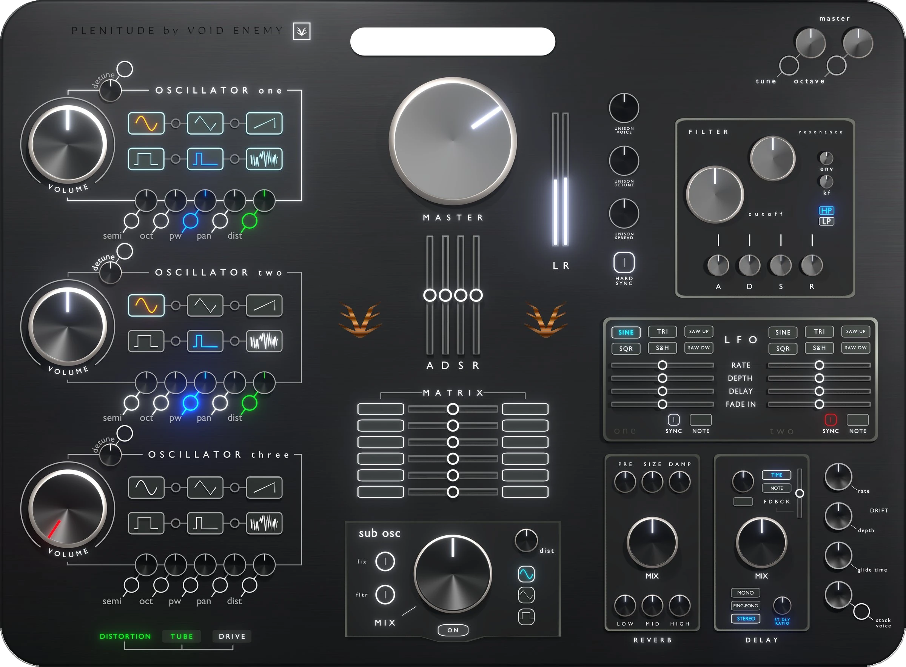Toggle sub osc fix switch
Viewport: 906px width, 667px height.
point(385,561)
